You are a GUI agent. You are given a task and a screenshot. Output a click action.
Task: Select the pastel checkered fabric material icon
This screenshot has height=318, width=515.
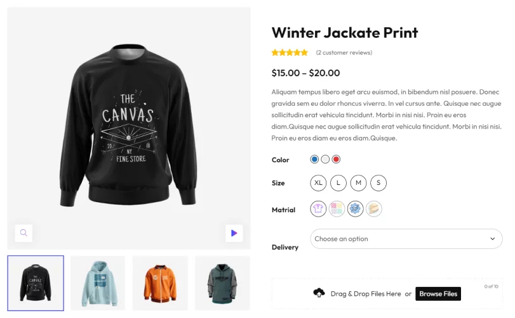(x=337, y=209)
